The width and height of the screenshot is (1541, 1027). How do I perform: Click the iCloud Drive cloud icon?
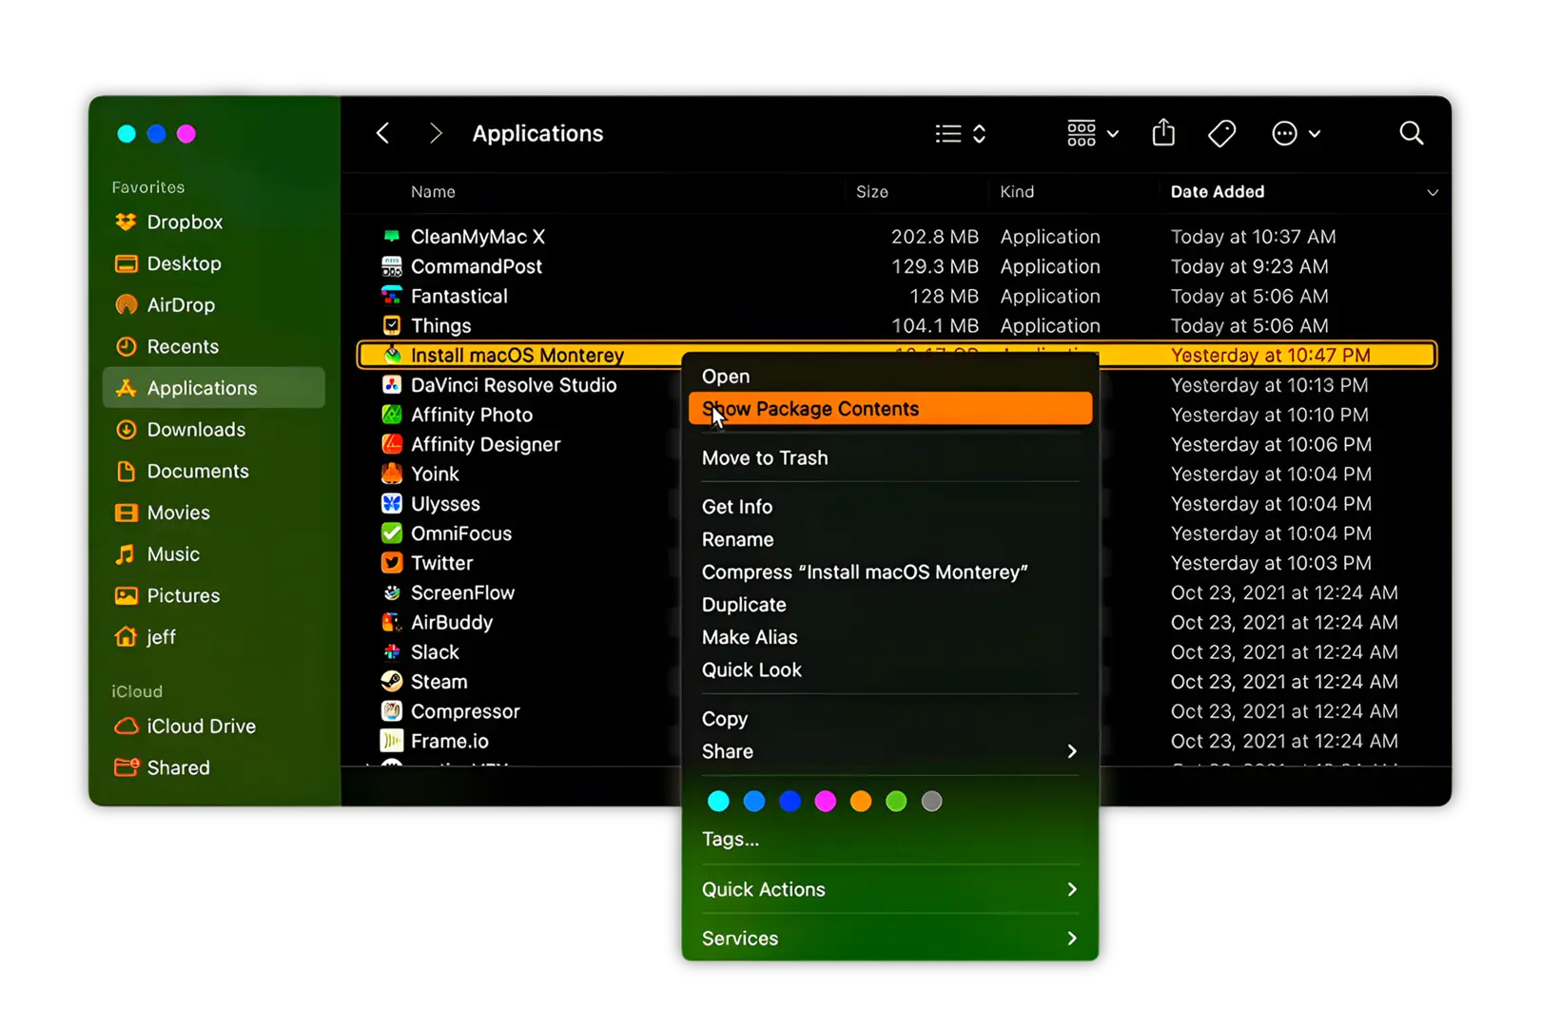coord(126,727)
